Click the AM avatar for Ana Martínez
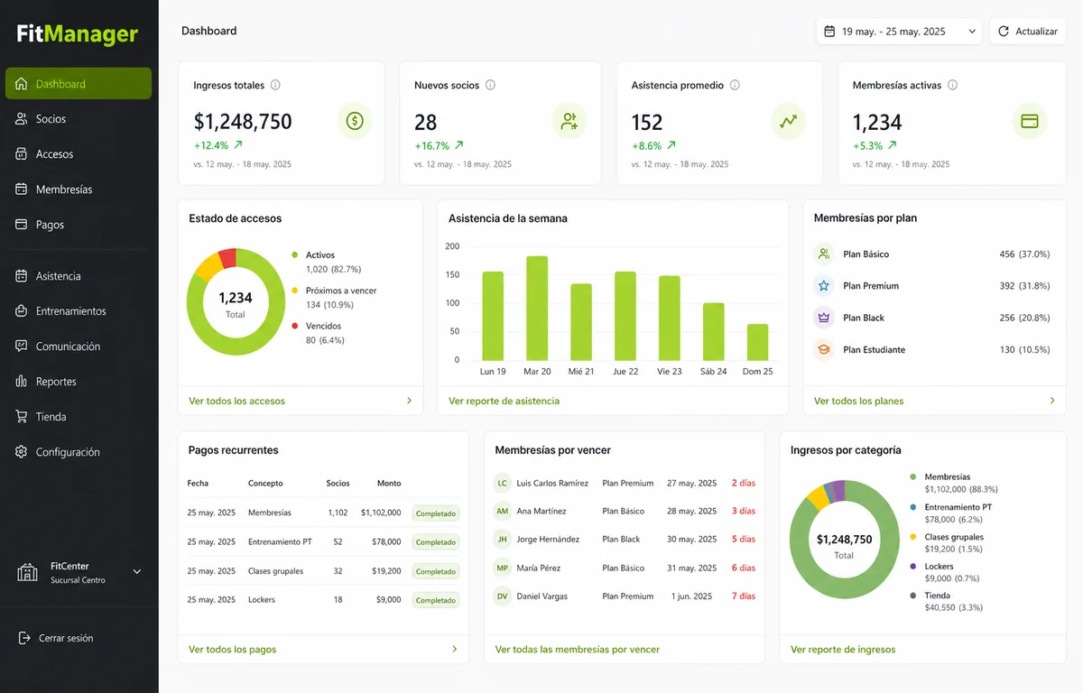Screen dimensions: 1083x693 click(503, 511)
